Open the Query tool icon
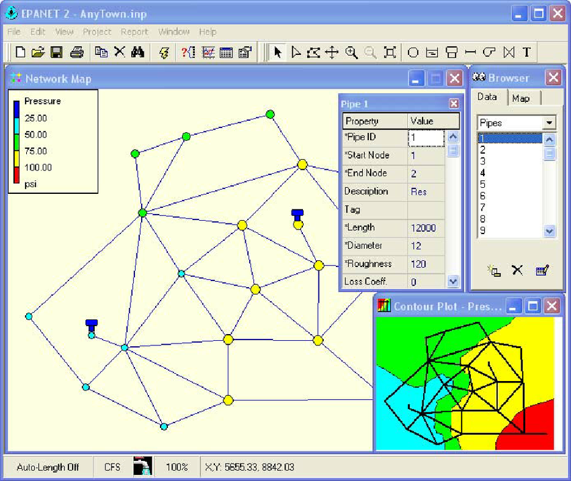 (188, 52)
